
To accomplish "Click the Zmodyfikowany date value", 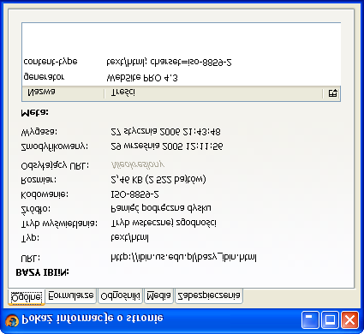I will coord(166,146).
